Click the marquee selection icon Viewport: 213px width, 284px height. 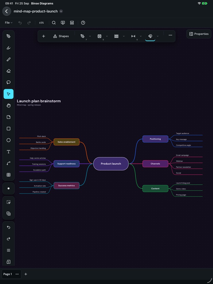[x=8, y=202]
